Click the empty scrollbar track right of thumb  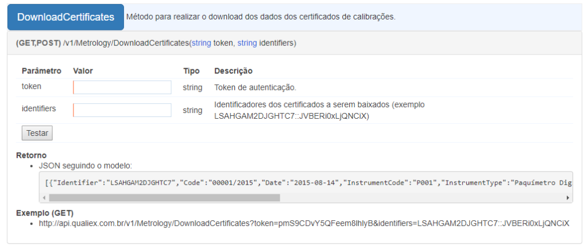coord(422,198)
